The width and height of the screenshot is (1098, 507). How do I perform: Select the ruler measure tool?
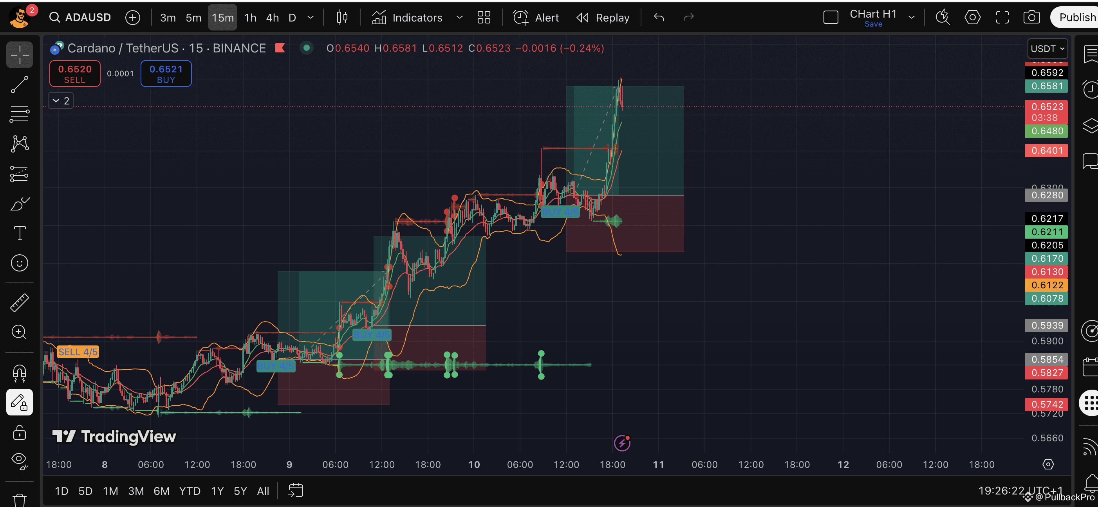tap(20, 302)
